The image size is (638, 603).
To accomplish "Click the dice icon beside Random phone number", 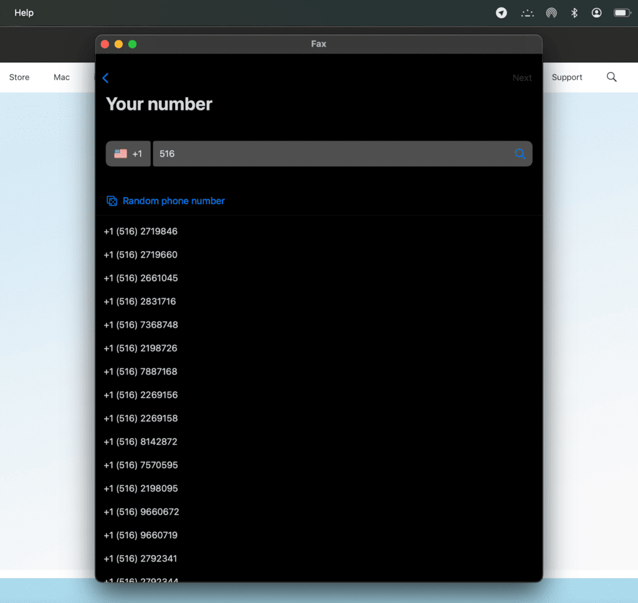I will coord(112,201).
